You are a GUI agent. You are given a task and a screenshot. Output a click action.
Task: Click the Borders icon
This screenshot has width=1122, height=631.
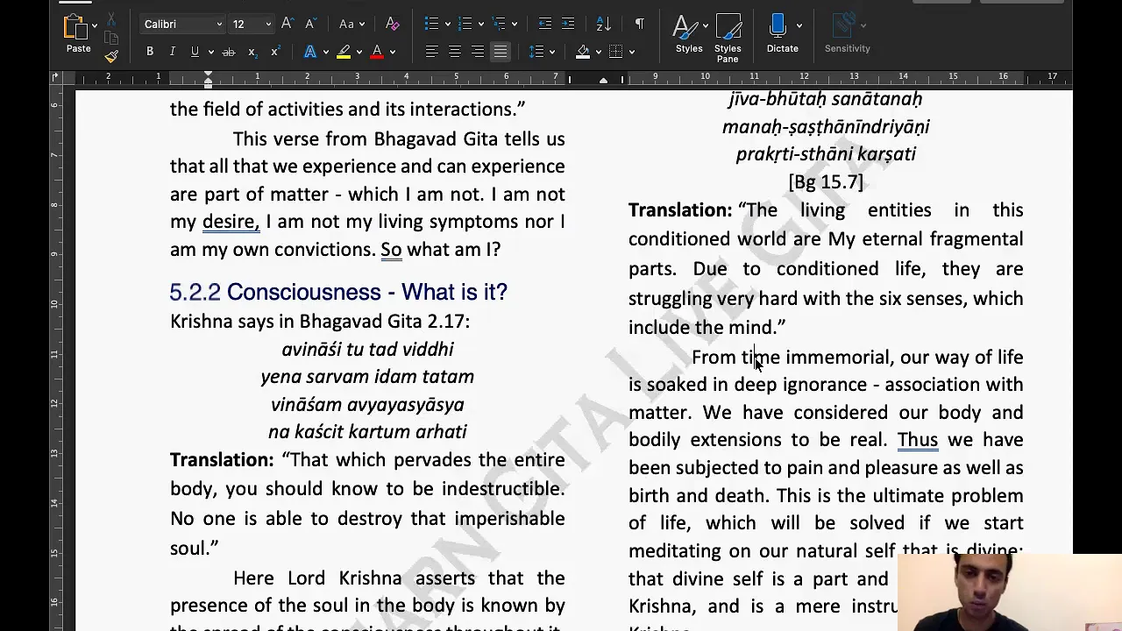pyautogui.click(x=616, y=53)
